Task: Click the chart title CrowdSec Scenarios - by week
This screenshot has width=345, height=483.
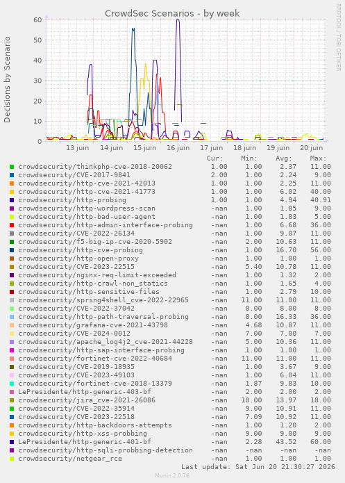Action: tap(172, 14)
